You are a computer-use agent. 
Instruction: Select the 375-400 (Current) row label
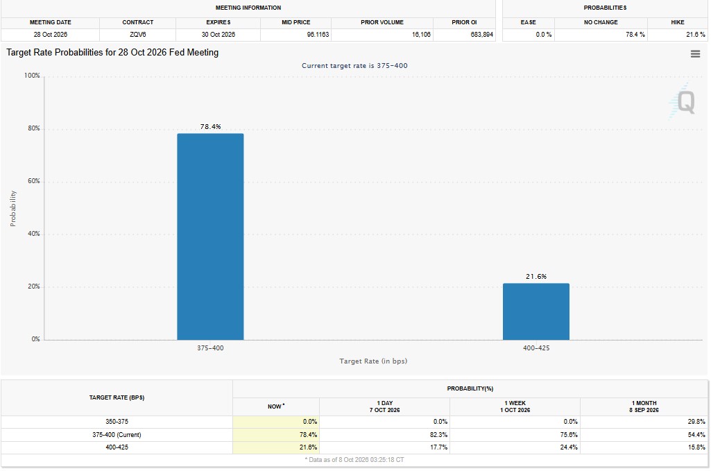tap(117, 435)
